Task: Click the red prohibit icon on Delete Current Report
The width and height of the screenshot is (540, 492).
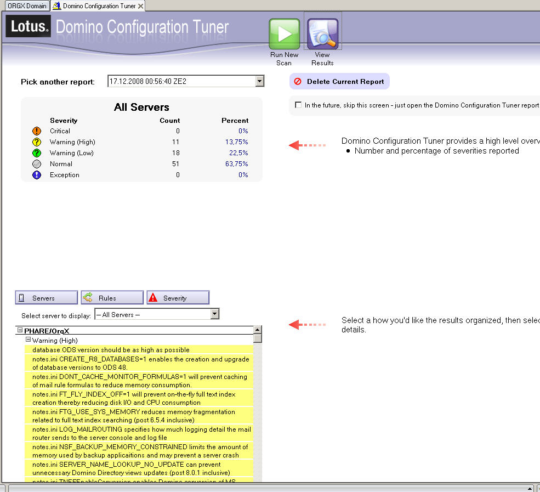Action: 298,81
